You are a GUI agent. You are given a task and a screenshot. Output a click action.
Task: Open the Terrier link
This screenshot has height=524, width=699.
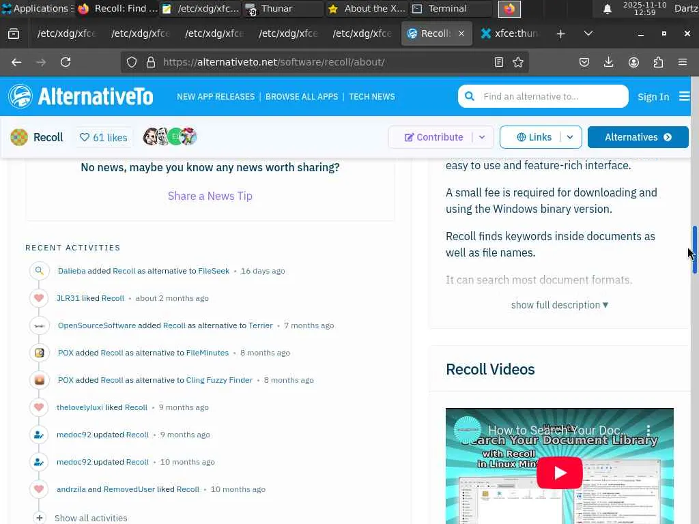(x=261, y=325)
